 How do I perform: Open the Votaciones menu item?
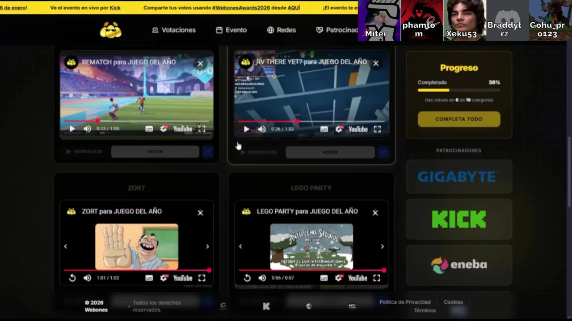pos(174,30)
